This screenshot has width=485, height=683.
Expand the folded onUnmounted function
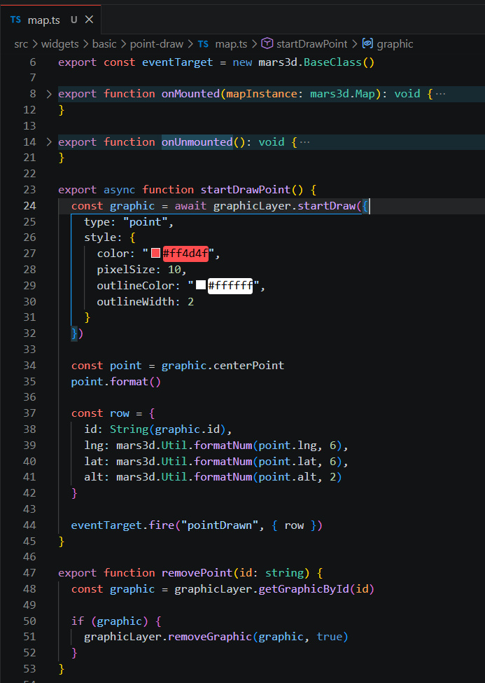49,142
